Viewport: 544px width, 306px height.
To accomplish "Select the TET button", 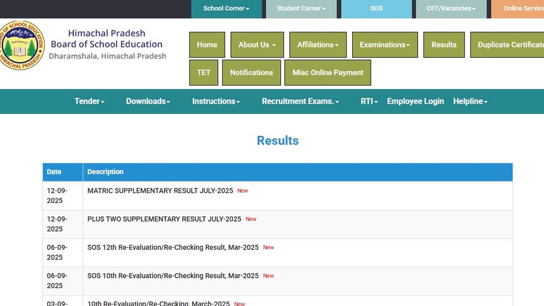I will [204, 73].
